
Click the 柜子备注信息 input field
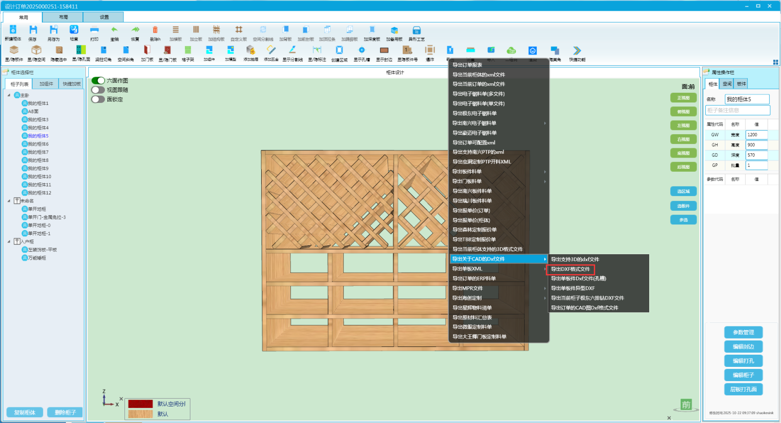(x=738, y=111)
